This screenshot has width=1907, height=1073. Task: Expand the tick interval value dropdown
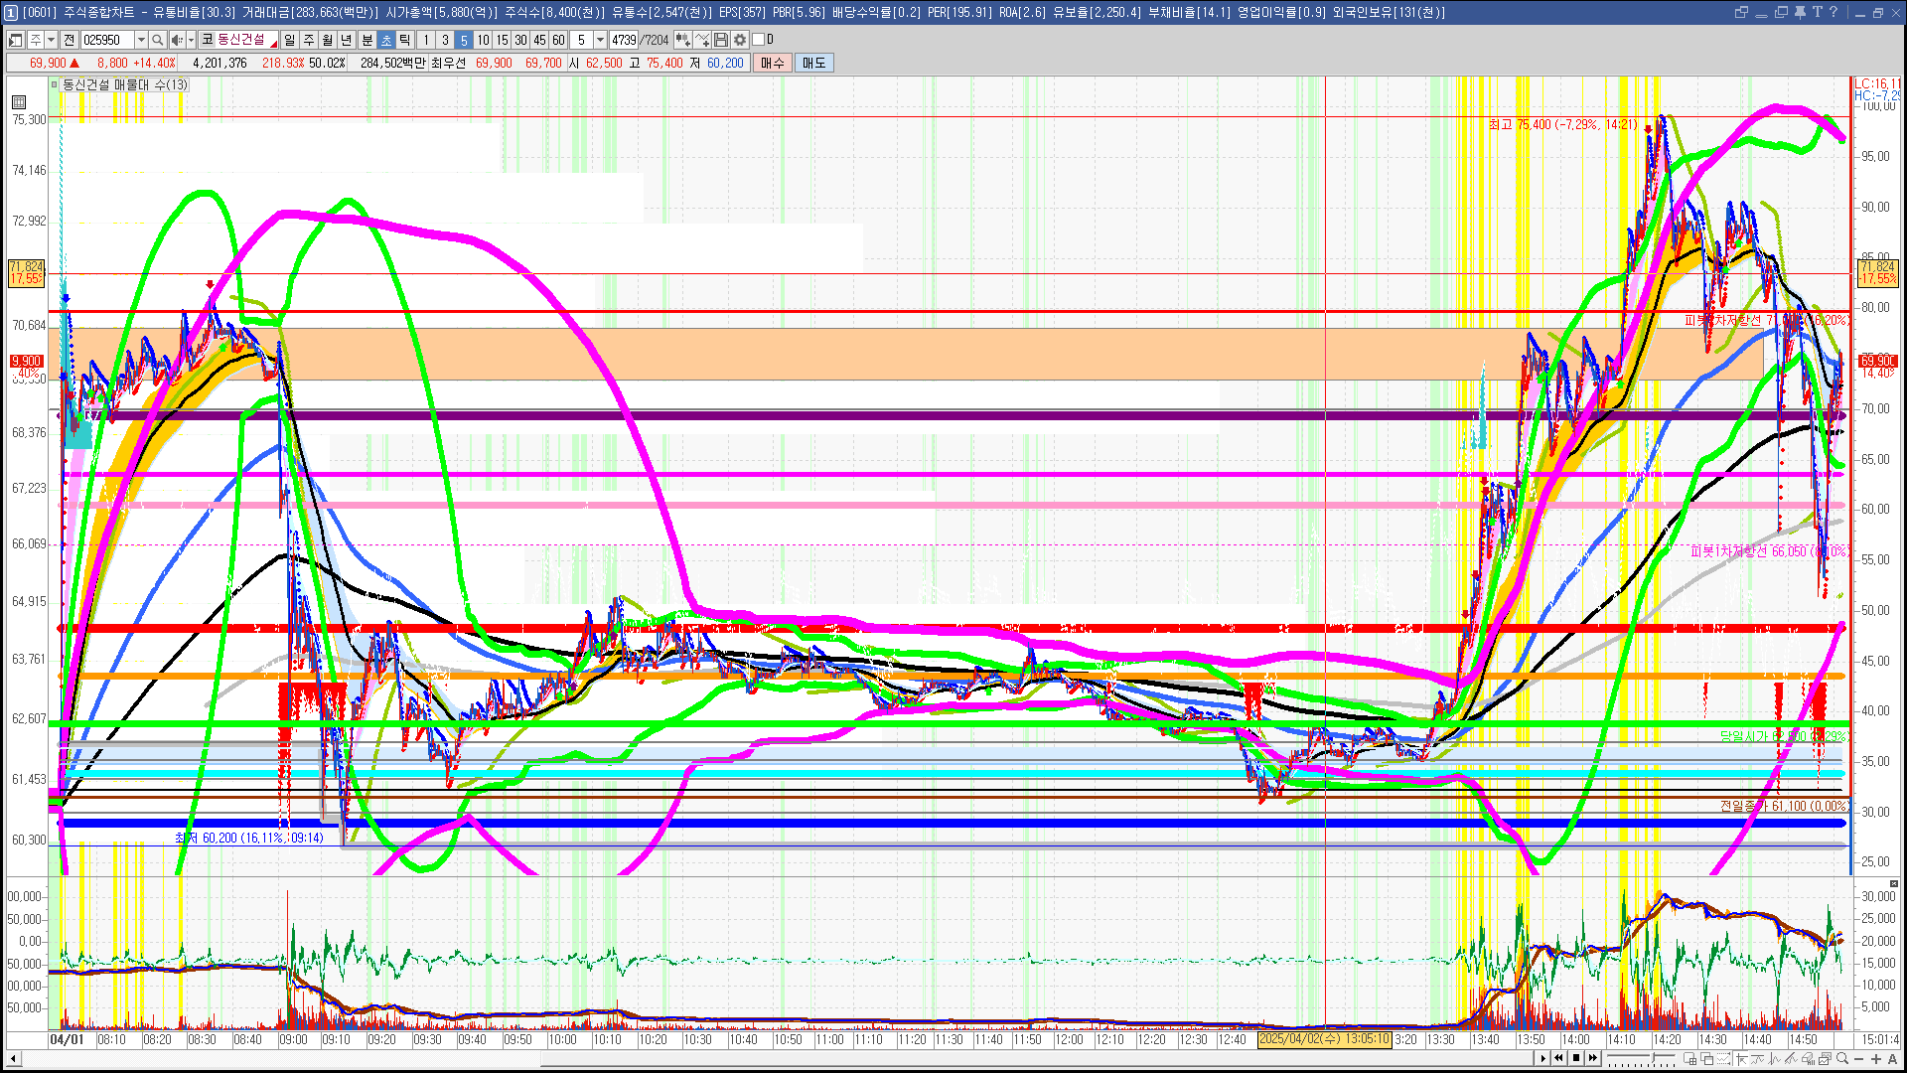pyautogui.click(x=600, y=40)
